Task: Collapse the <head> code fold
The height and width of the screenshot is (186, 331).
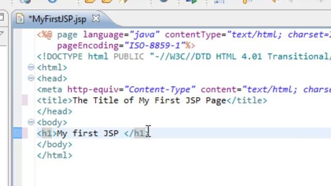Action: tap(31, 78)
